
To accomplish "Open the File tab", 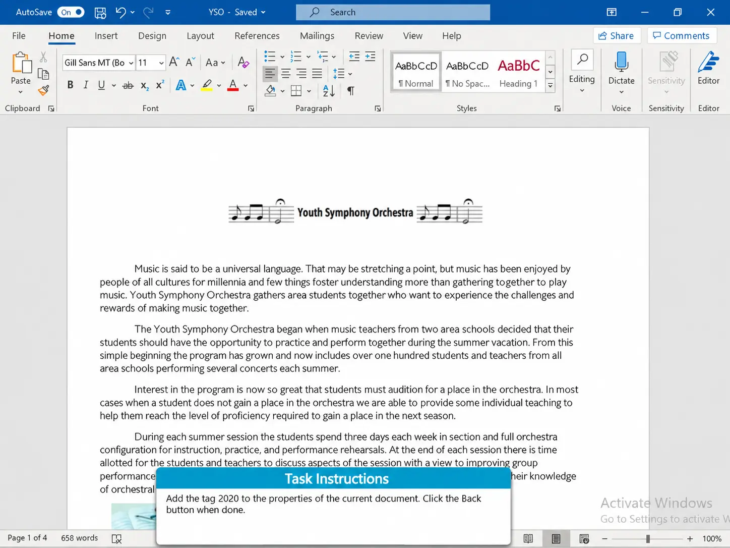I will click(19, 36).
